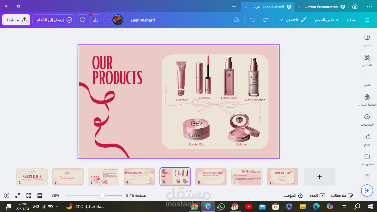The height and width of the screenshot is (212, 377).
Task: Select the Powder Blush label
Action: 198,145
